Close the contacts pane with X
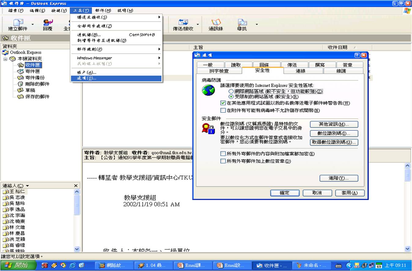 point(76,186)
